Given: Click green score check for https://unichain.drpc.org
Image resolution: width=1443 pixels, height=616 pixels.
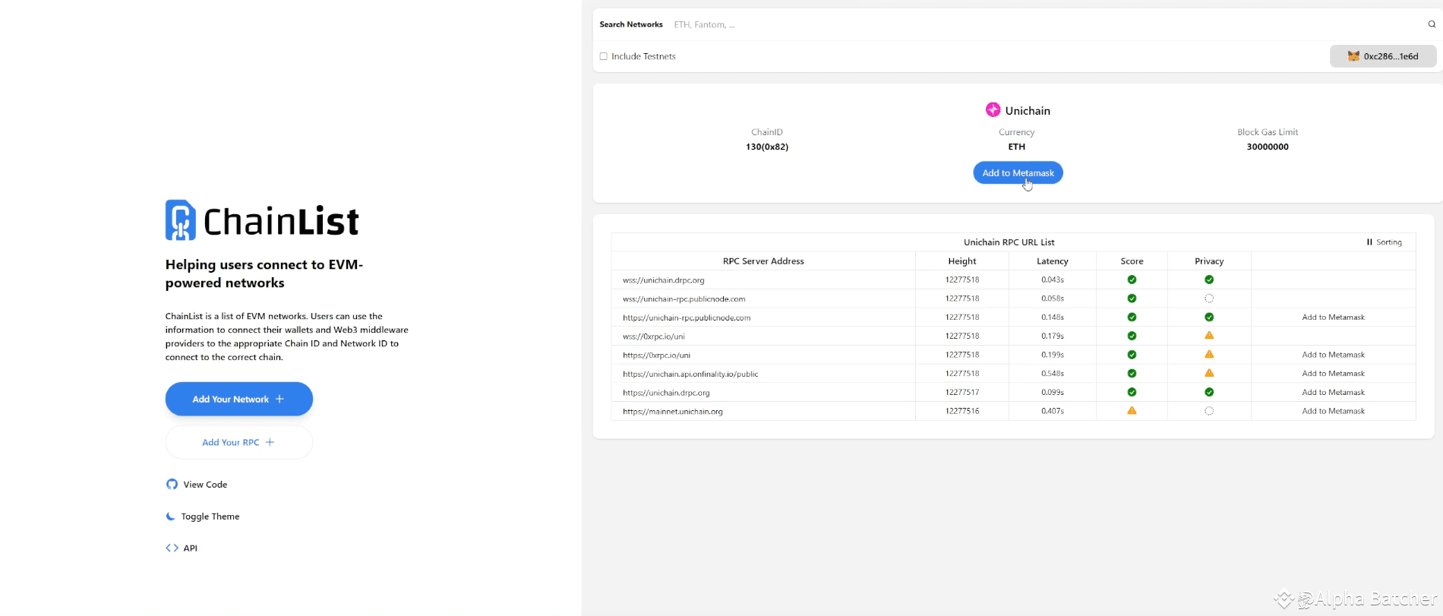Looking at the screenshot, I should pos(1132,392).
